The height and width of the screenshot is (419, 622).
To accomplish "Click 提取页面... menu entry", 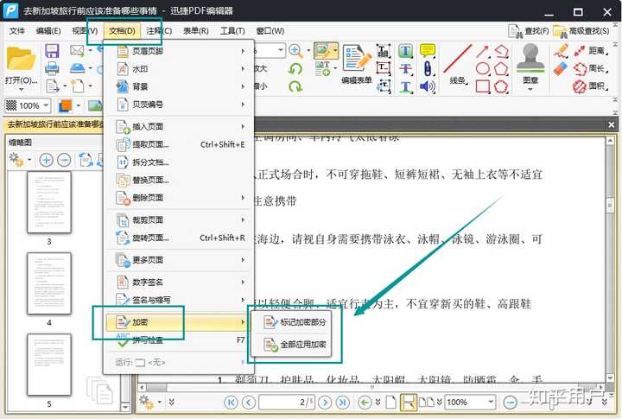I will coord(179,144).
